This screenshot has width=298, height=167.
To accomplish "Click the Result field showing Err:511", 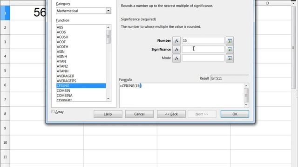I will click(x=230, y=78).
